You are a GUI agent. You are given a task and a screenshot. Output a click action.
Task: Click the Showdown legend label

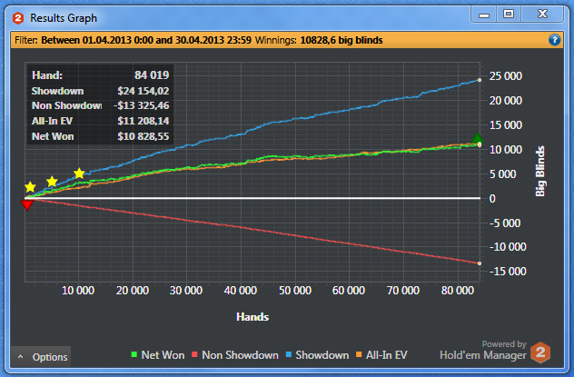click(x=322, y=355)
